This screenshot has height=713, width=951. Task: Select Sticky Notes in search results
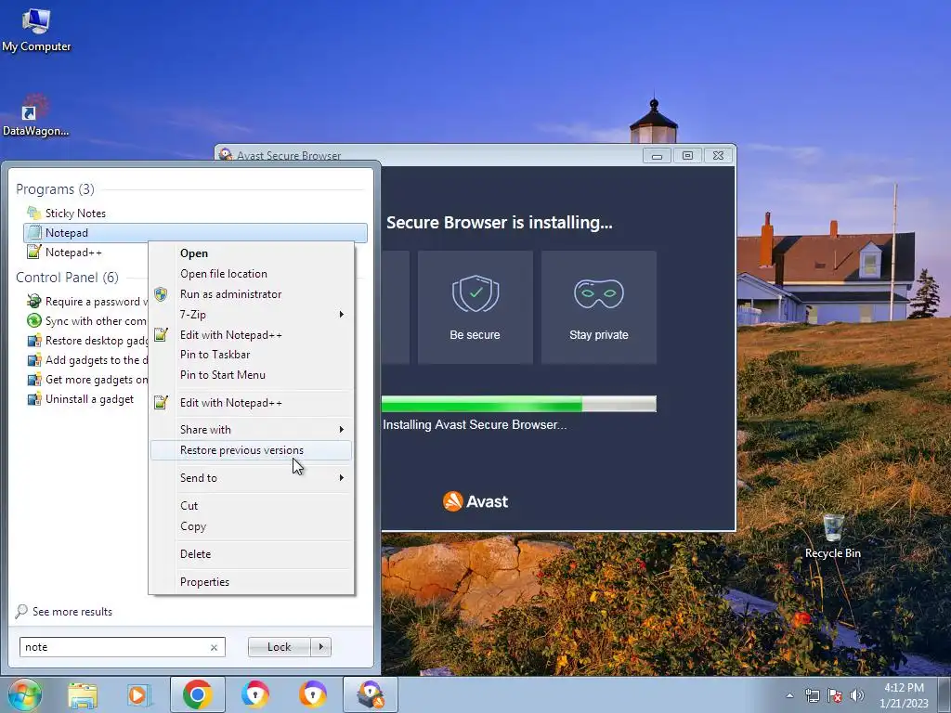click(x=195, y=213)
